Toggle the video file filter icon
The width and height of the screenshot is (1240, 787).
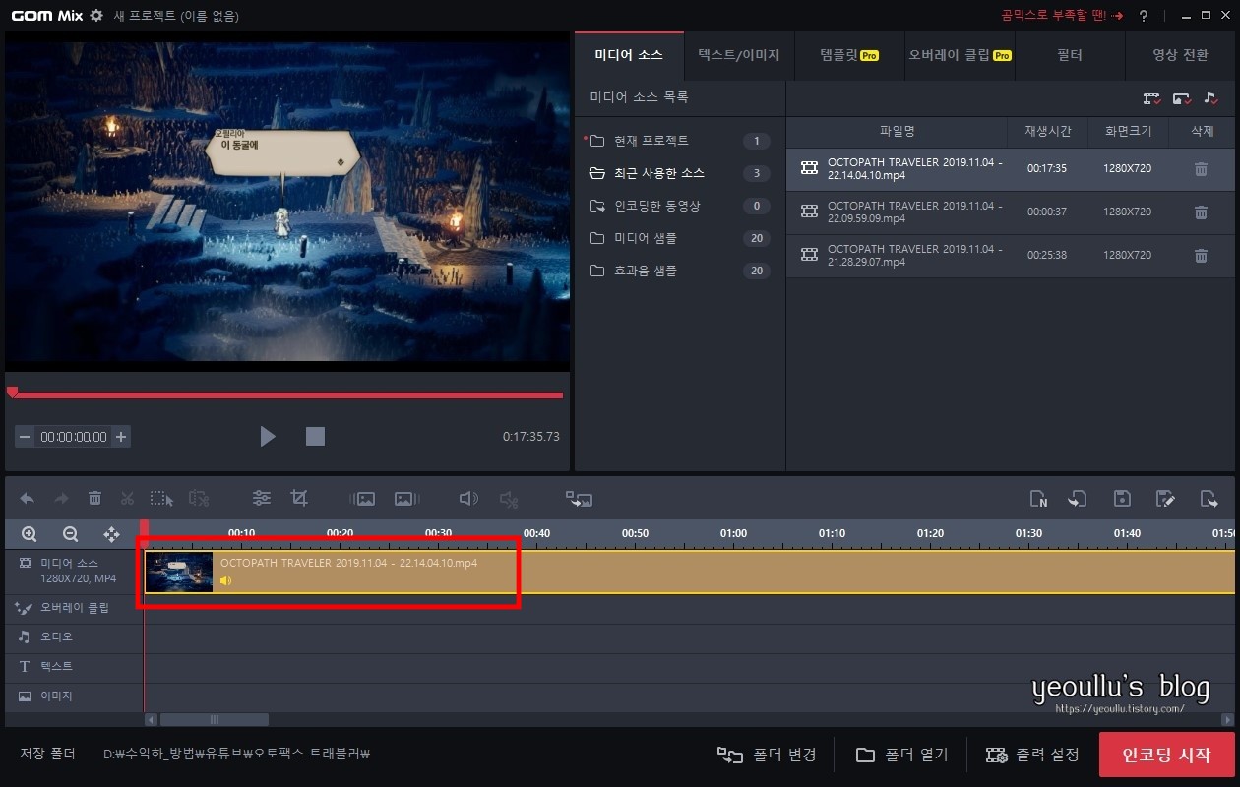coord(1151,98)
